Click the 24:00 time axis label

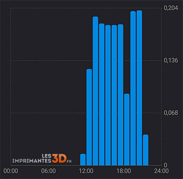[161, 171]
